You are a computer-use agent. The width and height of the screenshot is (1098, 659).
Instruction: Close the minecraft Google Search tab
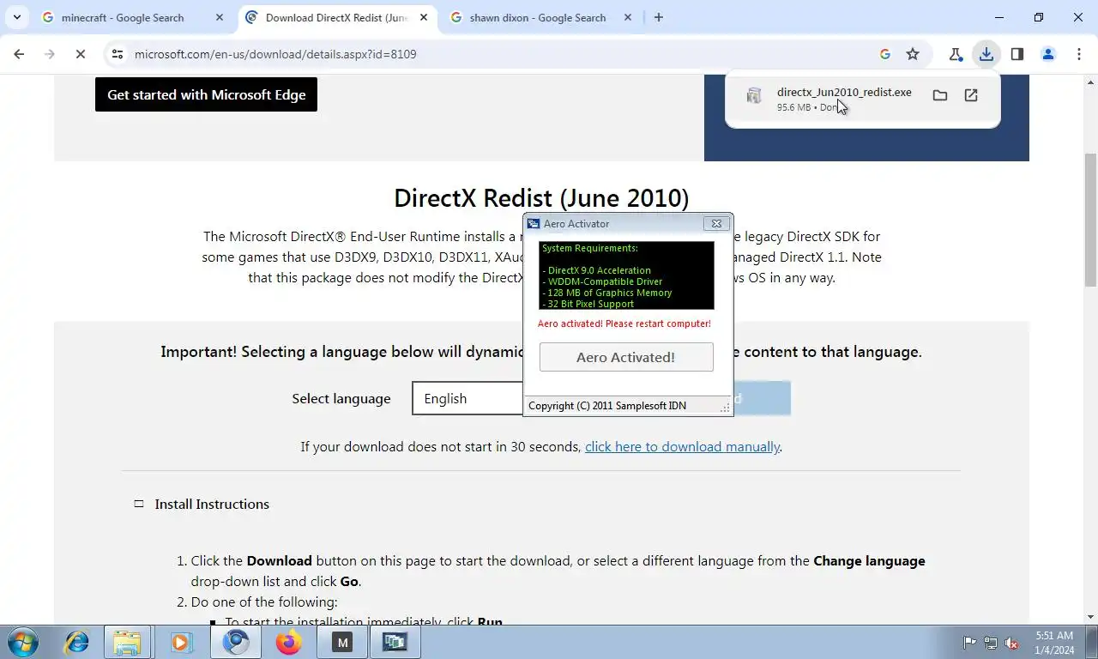[220, 17]
